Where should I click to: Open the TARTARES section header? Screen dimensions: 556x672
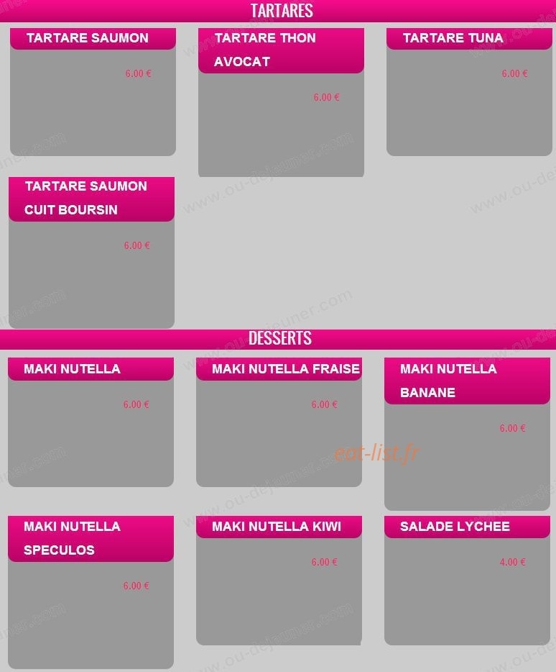[281, 11]
